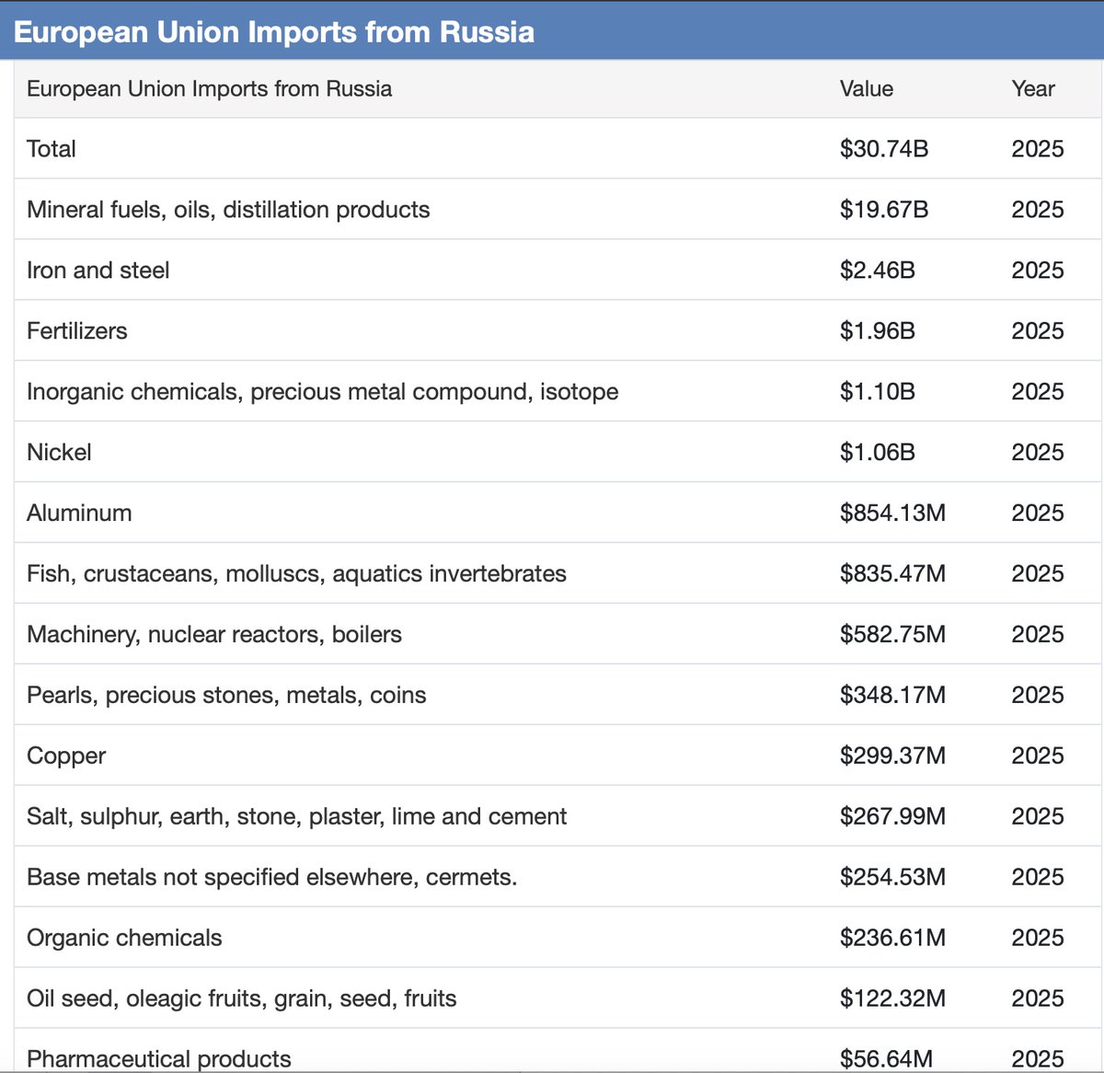
Task: Click the $236.61M value cell
Action: 892,939
